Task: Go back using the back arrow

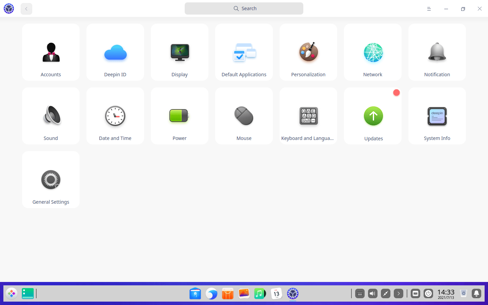Action: (x=26, y=8)
